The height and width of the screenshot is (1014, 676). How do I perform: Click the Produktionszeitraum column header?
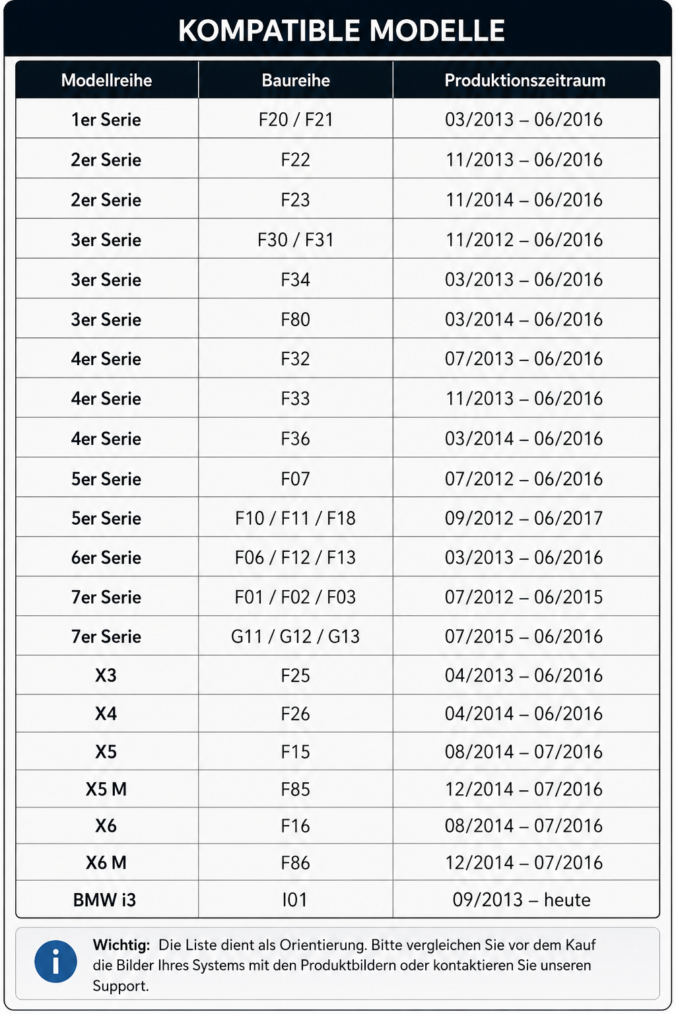pyautogui.click(x=525, y=81)
